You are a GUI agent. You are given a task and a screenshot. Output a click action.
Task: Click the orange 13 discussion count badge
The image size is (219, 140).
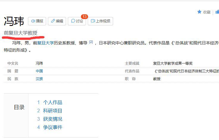85,17
